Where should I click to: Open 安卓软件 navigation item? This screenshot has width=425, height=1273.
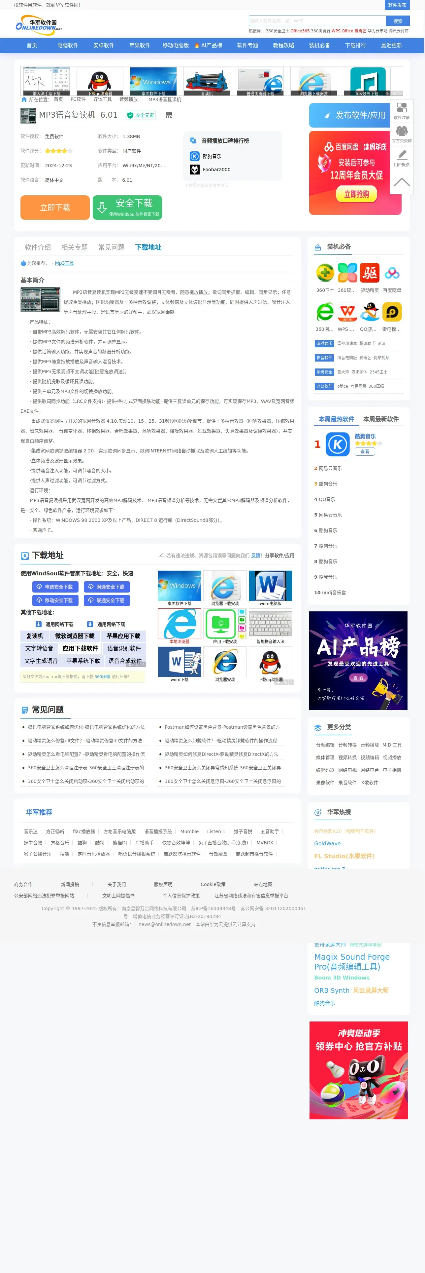click(x=104, y=46)
